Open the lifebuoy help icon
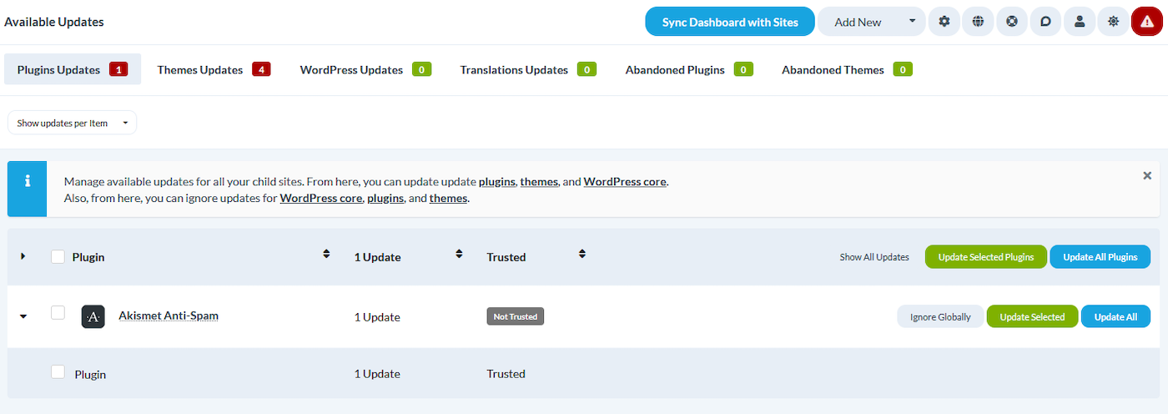This screenshot has height=414, width=1168. 1012,22
